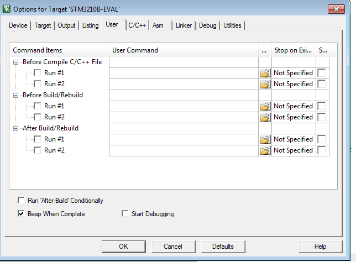The width and height of the screenshot is (356, 262).
Task: Click browse folder icon for Before Build Run #1
Action: 265,106
